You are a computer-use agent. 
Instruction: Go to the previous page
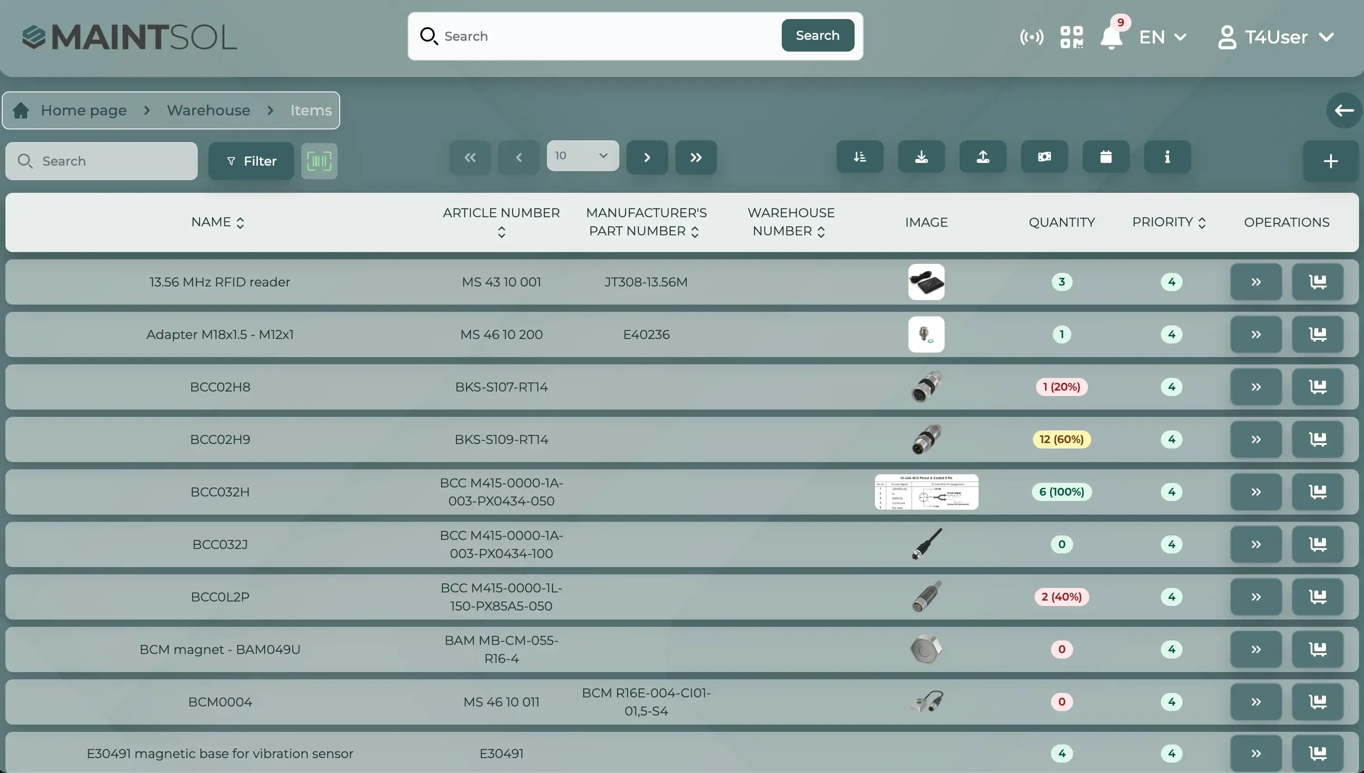[519, 157]
